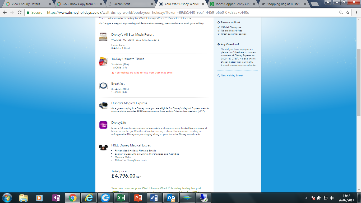
Task: Click the purple DisneyLife logo icon
Action: pos(103,125)
